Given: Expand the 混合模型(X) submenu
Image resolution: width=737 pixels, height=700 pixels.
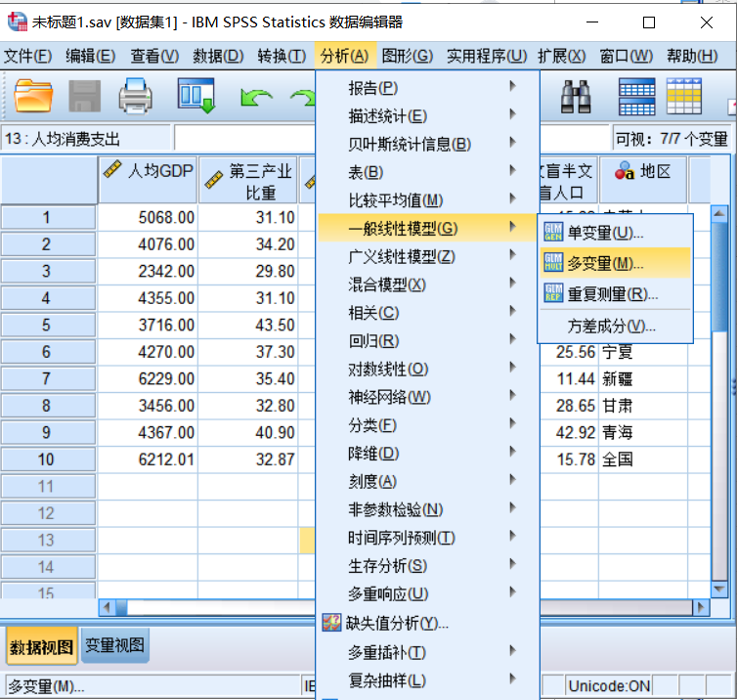Looking at the screenshot, I should (428, 284).
